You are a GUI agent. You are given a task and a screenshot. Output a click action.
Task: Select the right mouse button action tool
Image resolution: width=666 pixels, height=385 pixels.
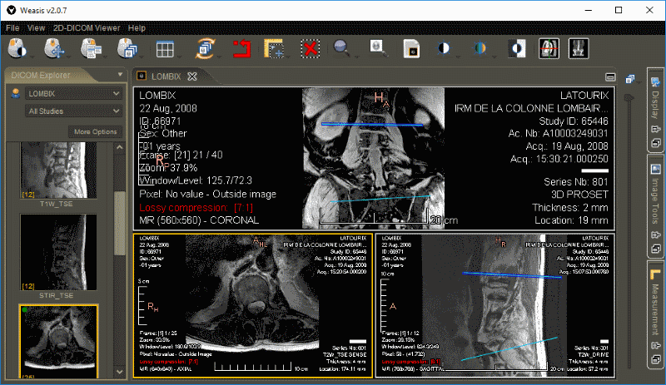tap(91, 48)
